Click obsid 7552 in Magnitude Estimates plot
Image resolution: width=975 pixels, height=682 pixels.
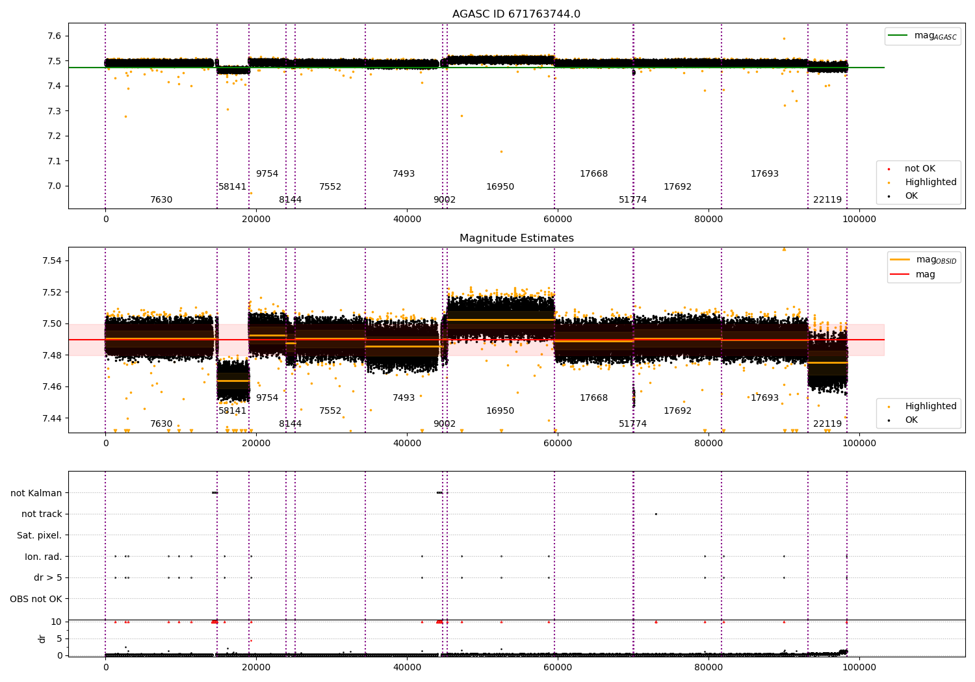coord(330,411)
